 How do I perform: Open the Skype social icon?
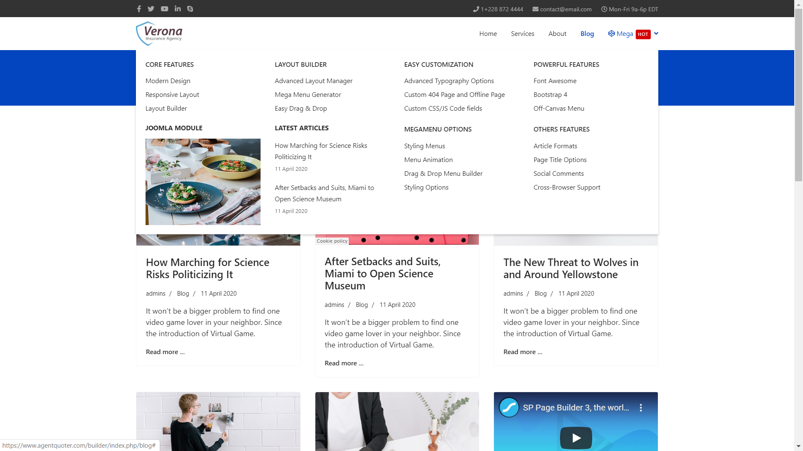click(190, 9)
